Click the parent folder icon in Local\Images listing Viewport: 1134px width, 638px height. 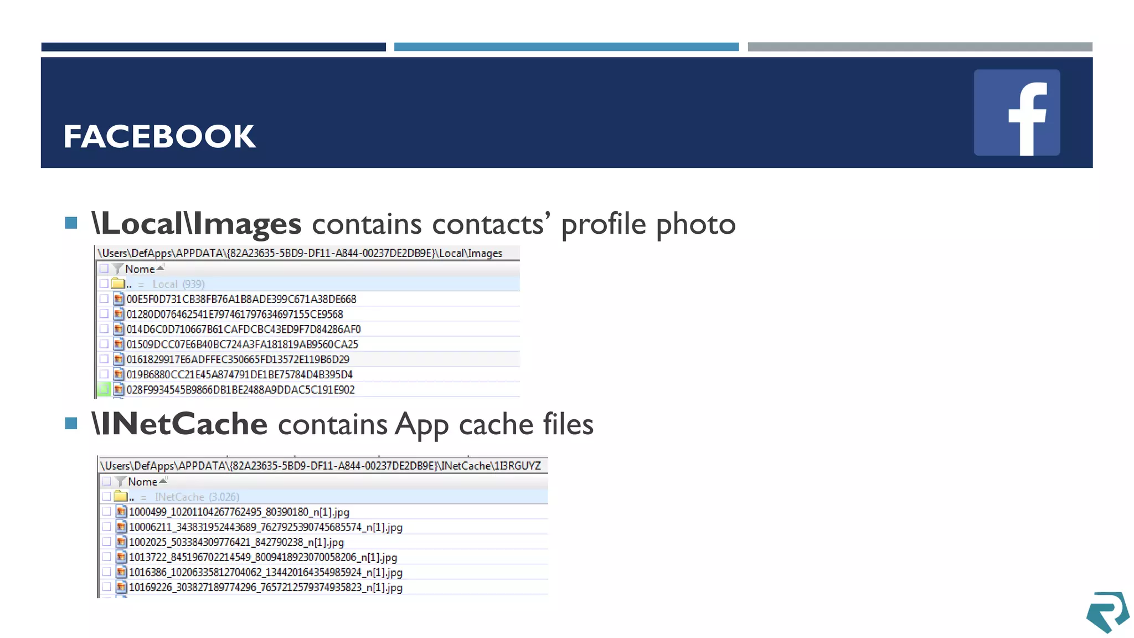tap(118, 284)
